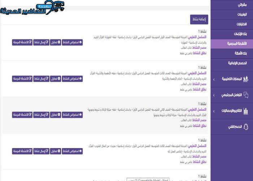Click مصدر النشاط: كتاب الطالب in الطهارة row

tap(194, 48)
